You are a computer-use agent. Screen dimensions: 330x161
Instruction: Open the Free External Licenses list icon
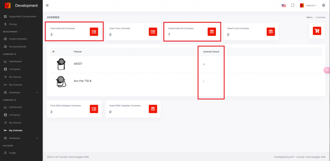click(94, 31)
